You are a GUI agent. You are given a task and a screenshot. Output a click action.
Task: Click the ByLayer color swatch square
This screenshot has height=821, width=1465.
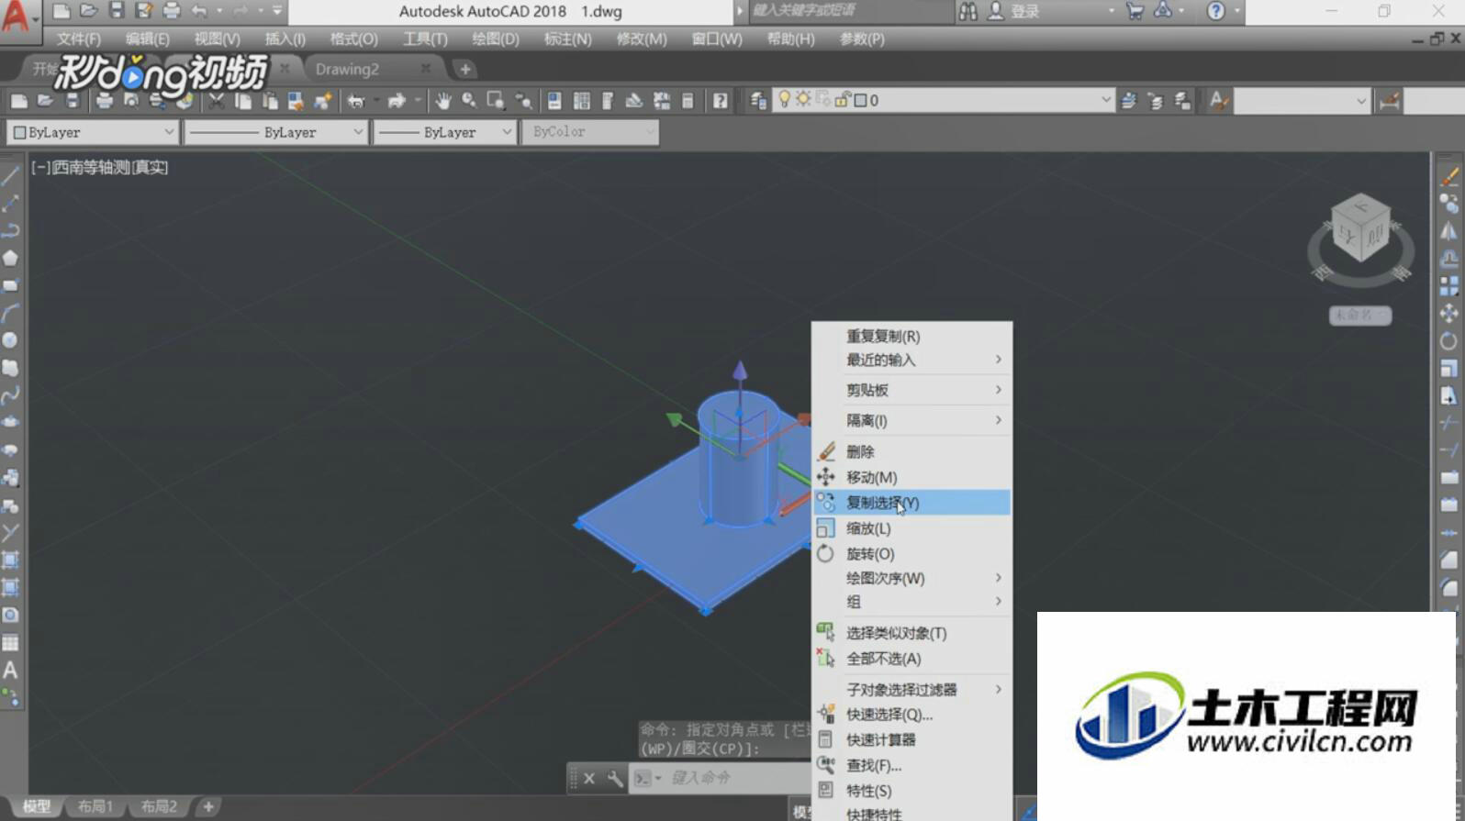click(x=19, y=132)
